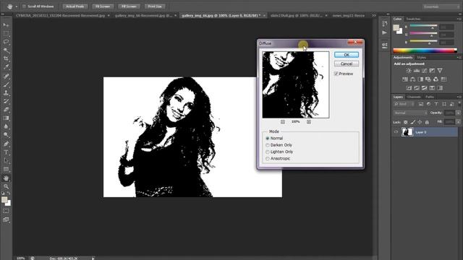Select the Hand tool in toolbox

[6, 178]
